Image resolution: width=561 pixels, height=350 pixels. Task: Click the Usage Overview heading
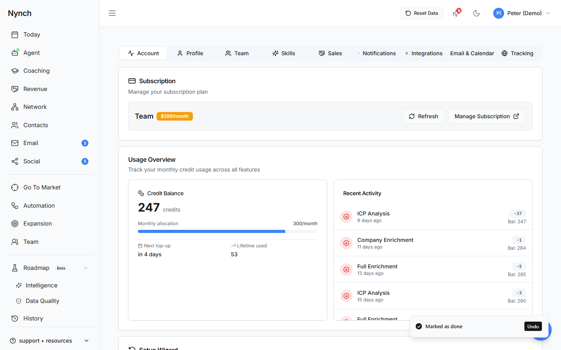(152, 159)
